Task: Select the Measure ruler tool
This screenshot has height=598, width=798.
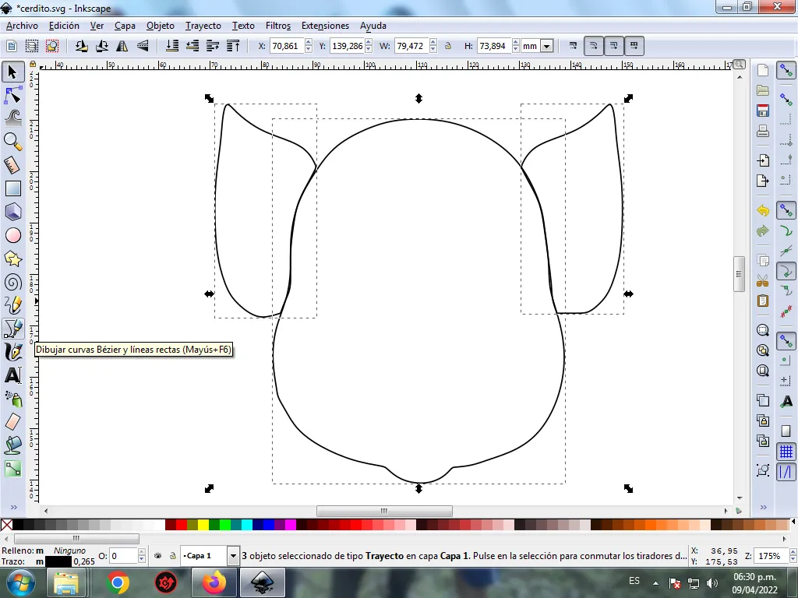Action: [12, 165]
